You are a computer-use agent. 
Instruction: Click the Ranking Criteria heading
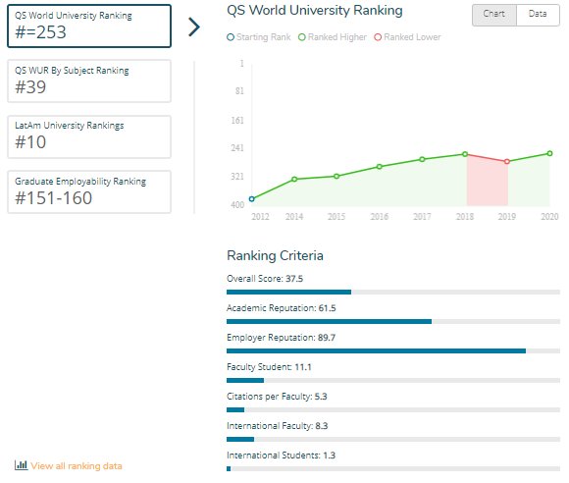coord(275,255)
